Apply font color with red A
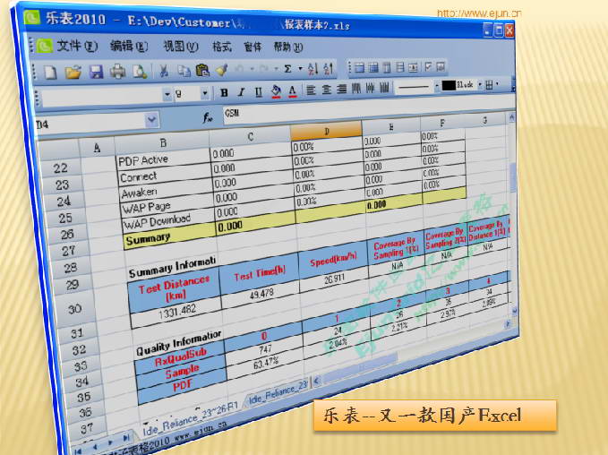 click(293, 91)
